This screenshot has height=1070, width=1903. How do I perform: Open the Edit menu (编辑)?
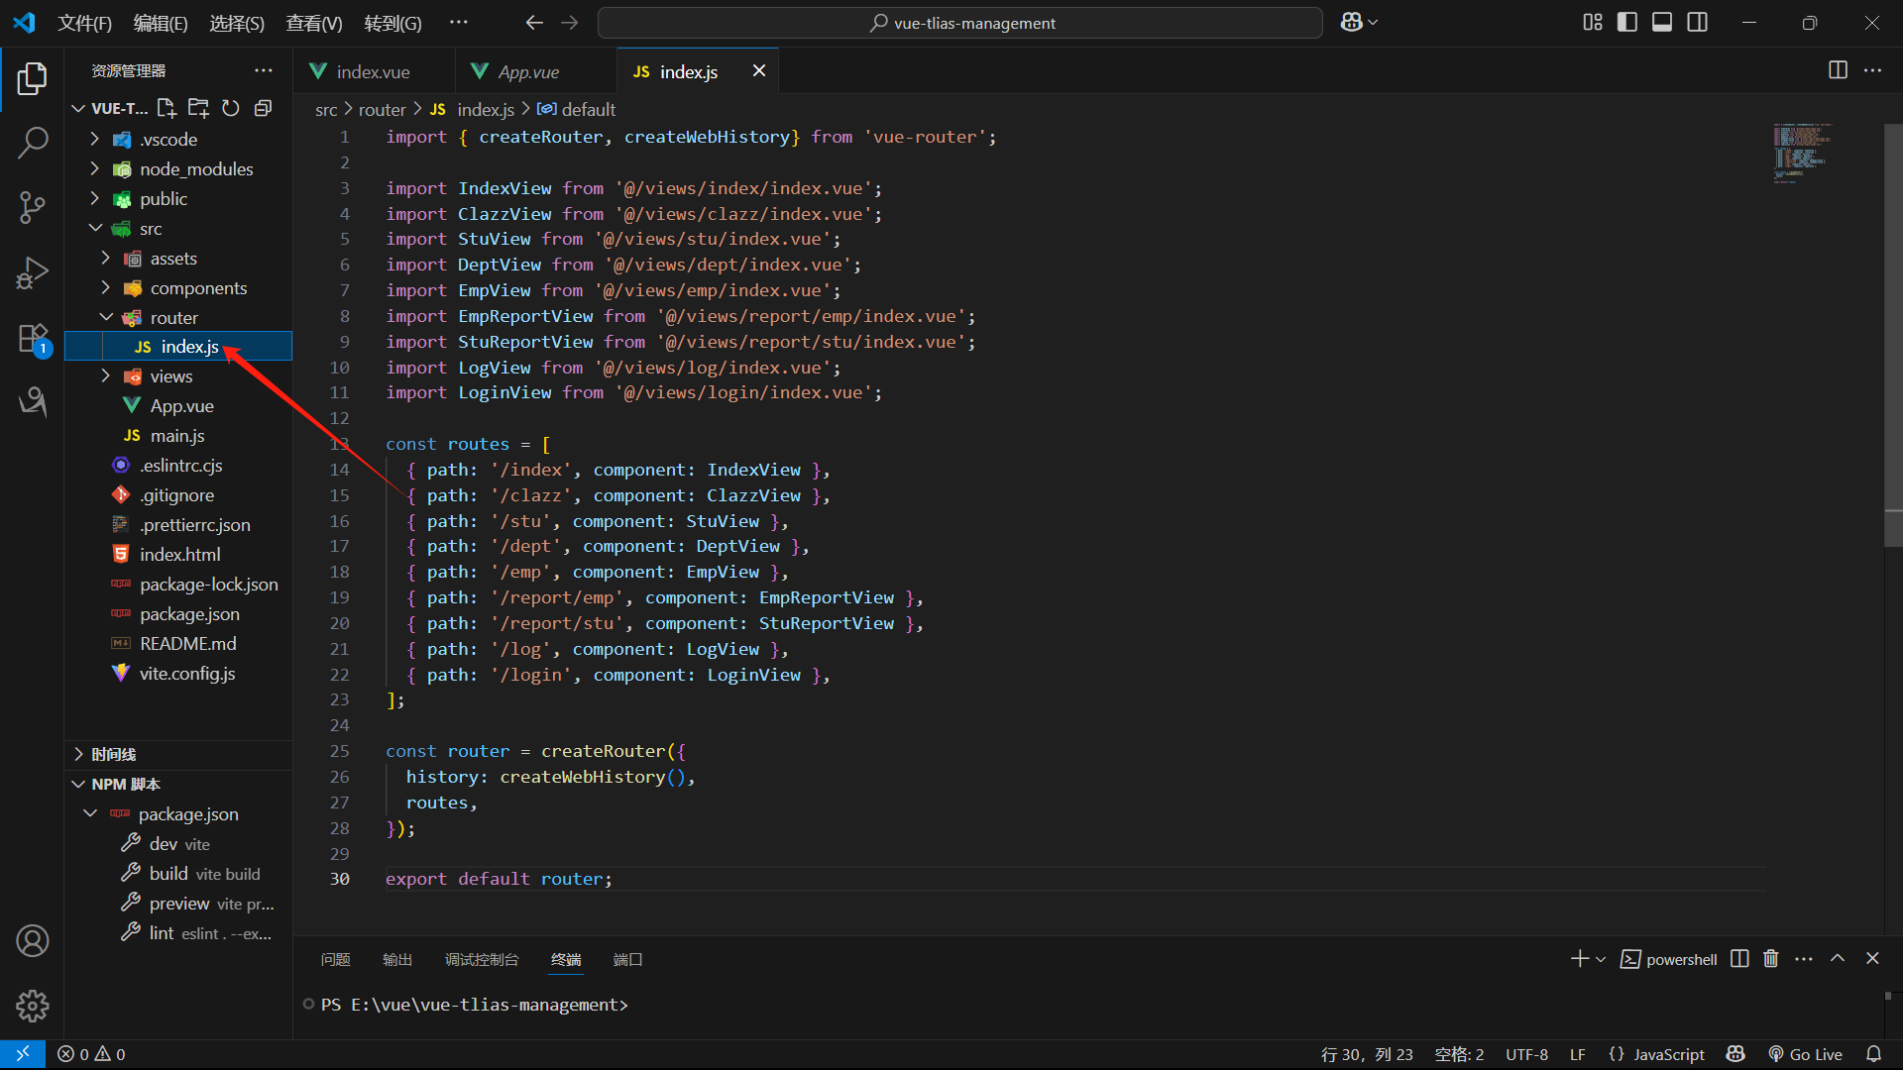click(161, 23)
